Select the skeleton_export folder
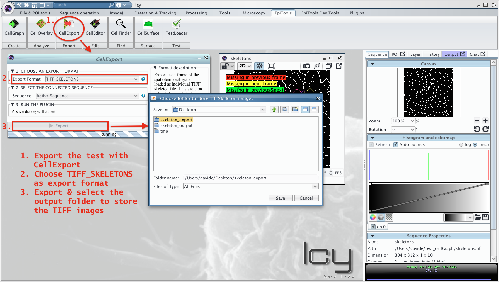 (x=173, y=120)
